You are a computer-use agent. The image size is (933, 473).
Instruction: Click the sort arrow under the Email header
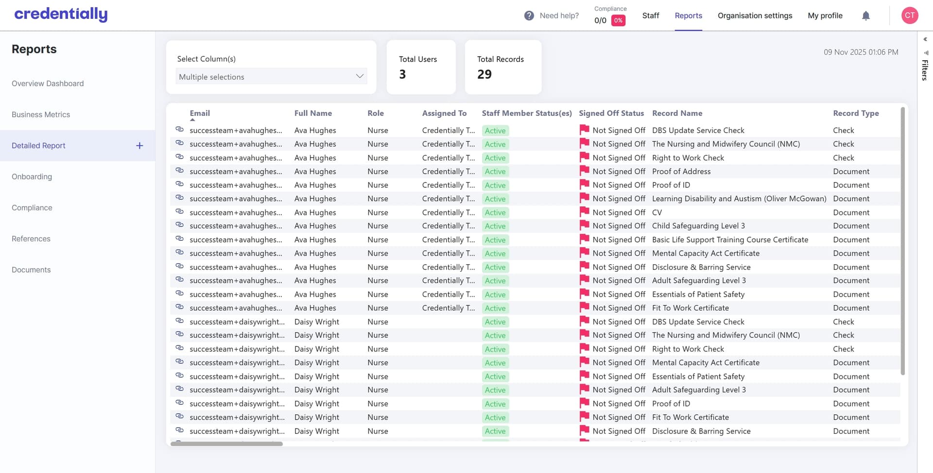point(192,120)
